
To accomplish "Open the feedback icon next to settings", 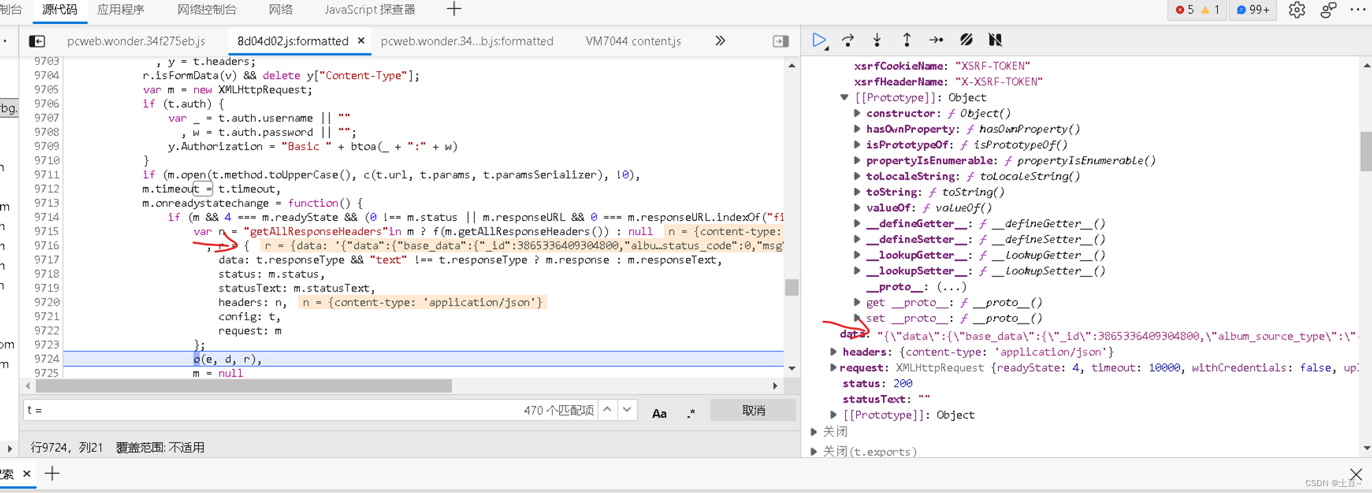I will click(1329, 10).
